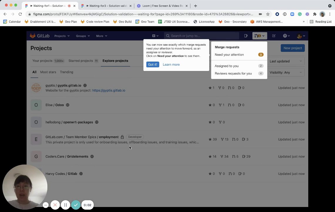Pause the Loom recording
The width and height of the screenshot is (335, 212).
[65, 205]
